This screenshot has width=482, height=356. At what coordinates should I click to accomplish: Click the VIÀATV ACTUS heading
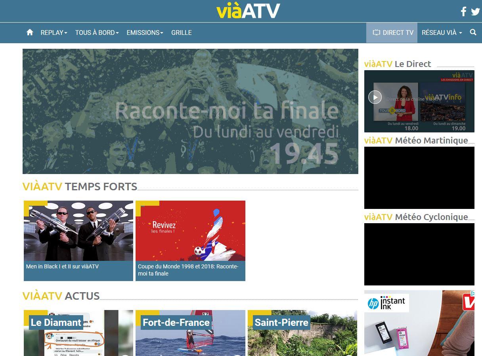point(61,296)
